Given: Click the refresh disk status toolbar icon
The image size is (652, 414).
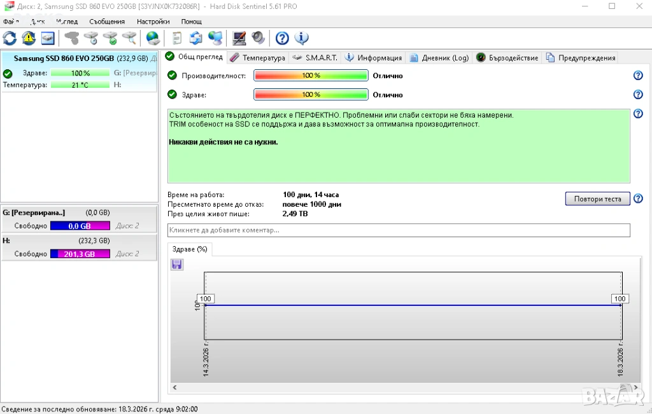Looking at the screenshot, I should pyautogui.click(x=10, y=38).
